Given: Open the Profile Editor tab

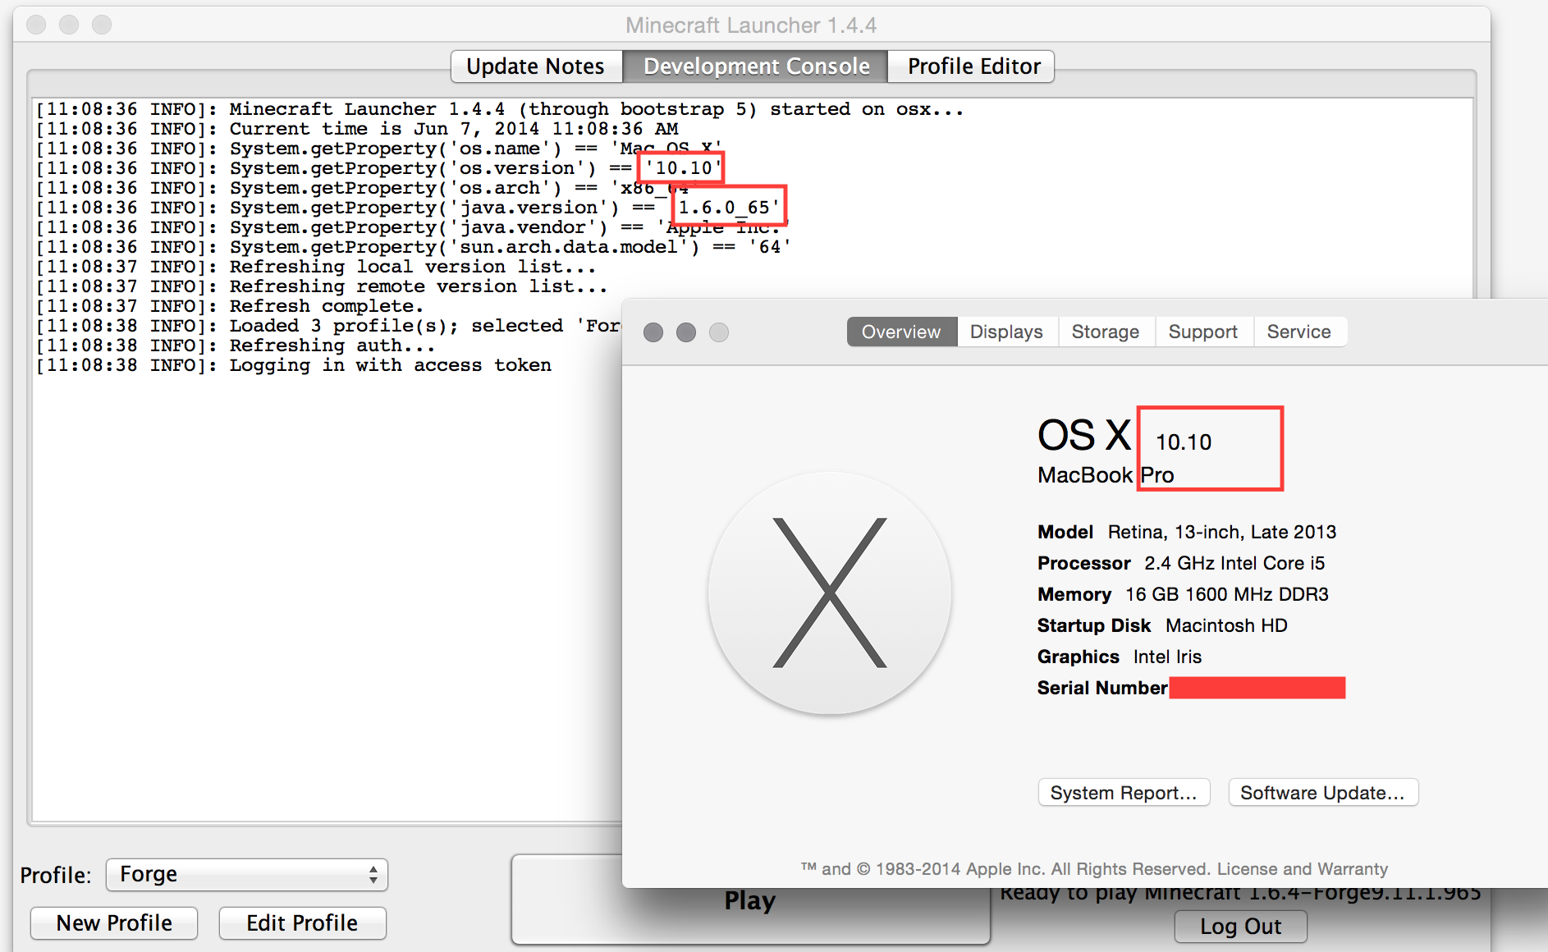Looking at the screenshot, I should coord(973,66).
